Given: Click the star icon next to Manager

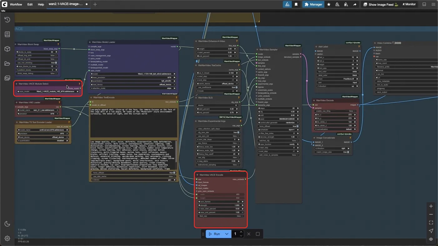Looking at the screenshot, I should (x=328, y=4).
